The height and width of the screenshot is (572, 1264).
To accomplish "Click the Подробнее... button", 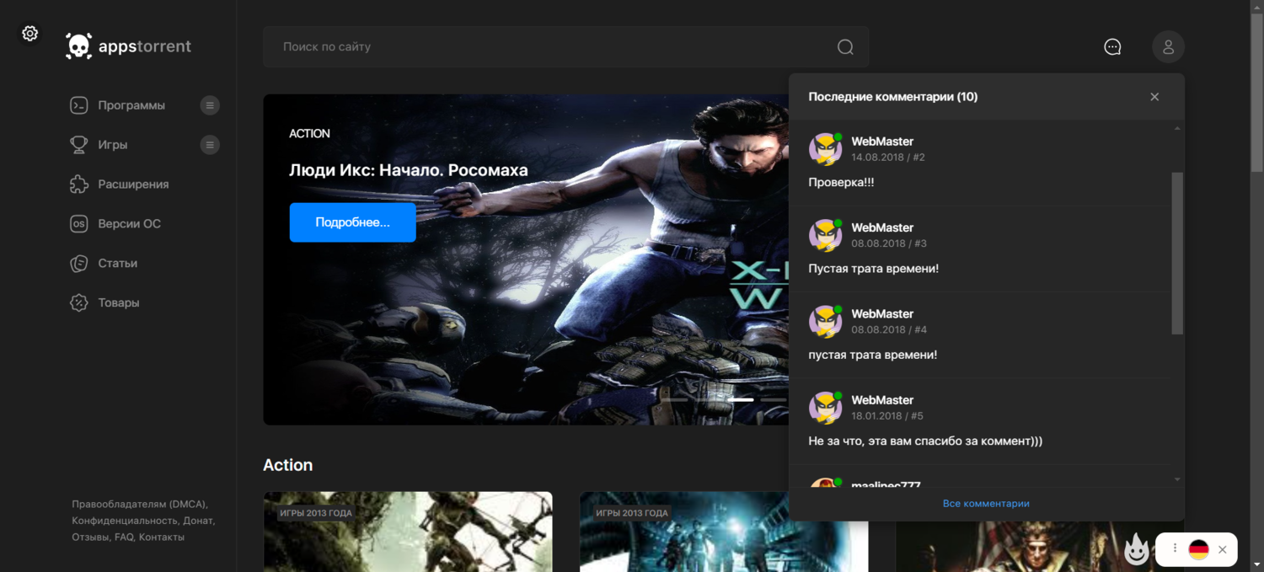I will point(352,222).
